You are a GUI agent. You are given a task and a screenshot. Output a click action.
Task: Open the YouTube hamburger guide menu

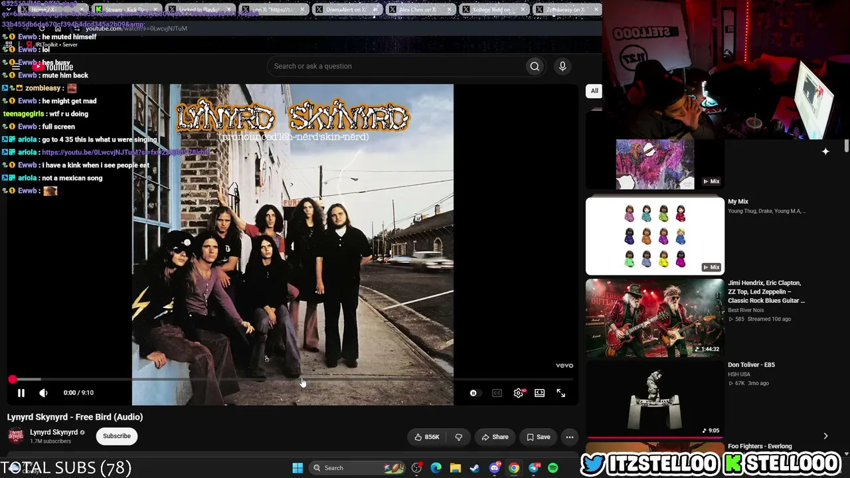(16, 66)
